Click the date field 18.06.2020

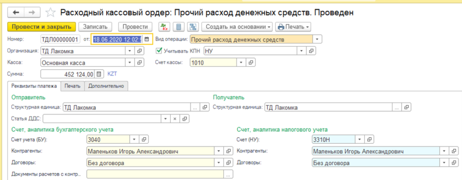click(x=118, y=39)
